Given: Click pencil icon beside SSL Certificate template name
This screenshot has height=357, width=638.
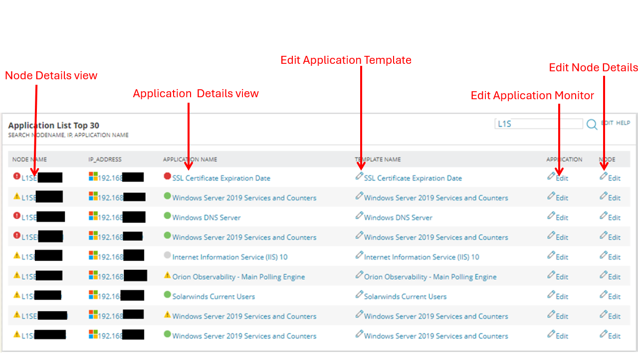Looking at the screenshot, I should pyautogui.click(x=359, y=176).
